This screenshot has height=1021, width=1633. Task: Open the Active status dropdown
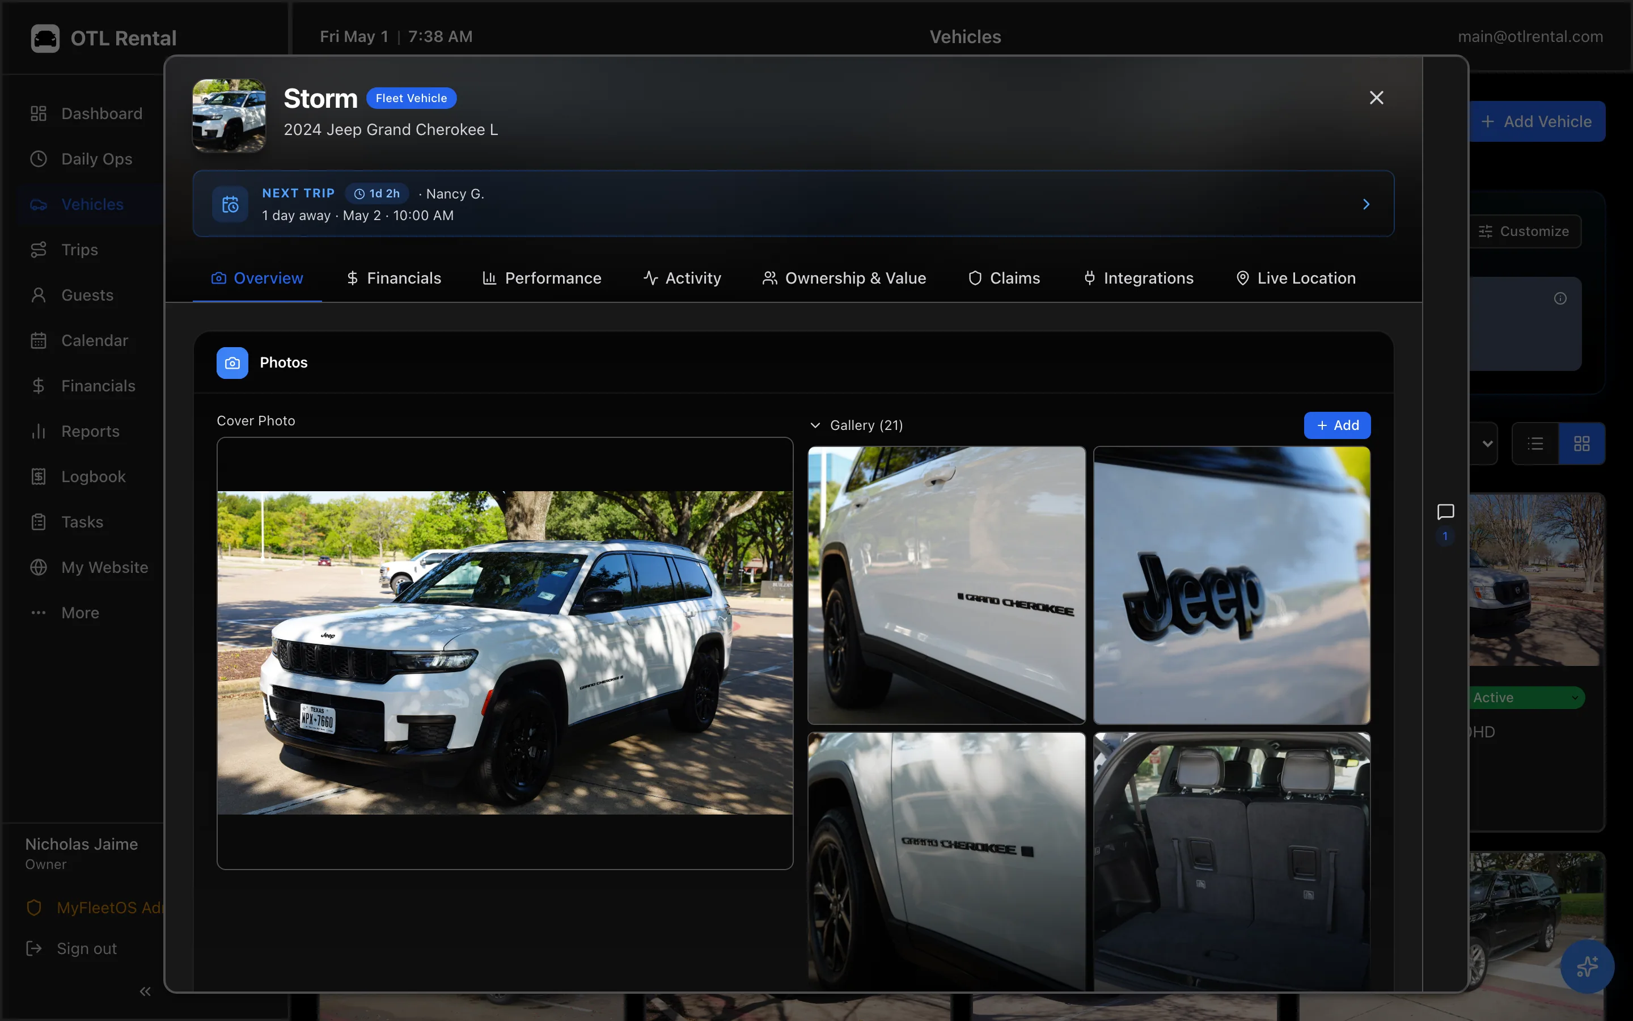(1526, 698)
